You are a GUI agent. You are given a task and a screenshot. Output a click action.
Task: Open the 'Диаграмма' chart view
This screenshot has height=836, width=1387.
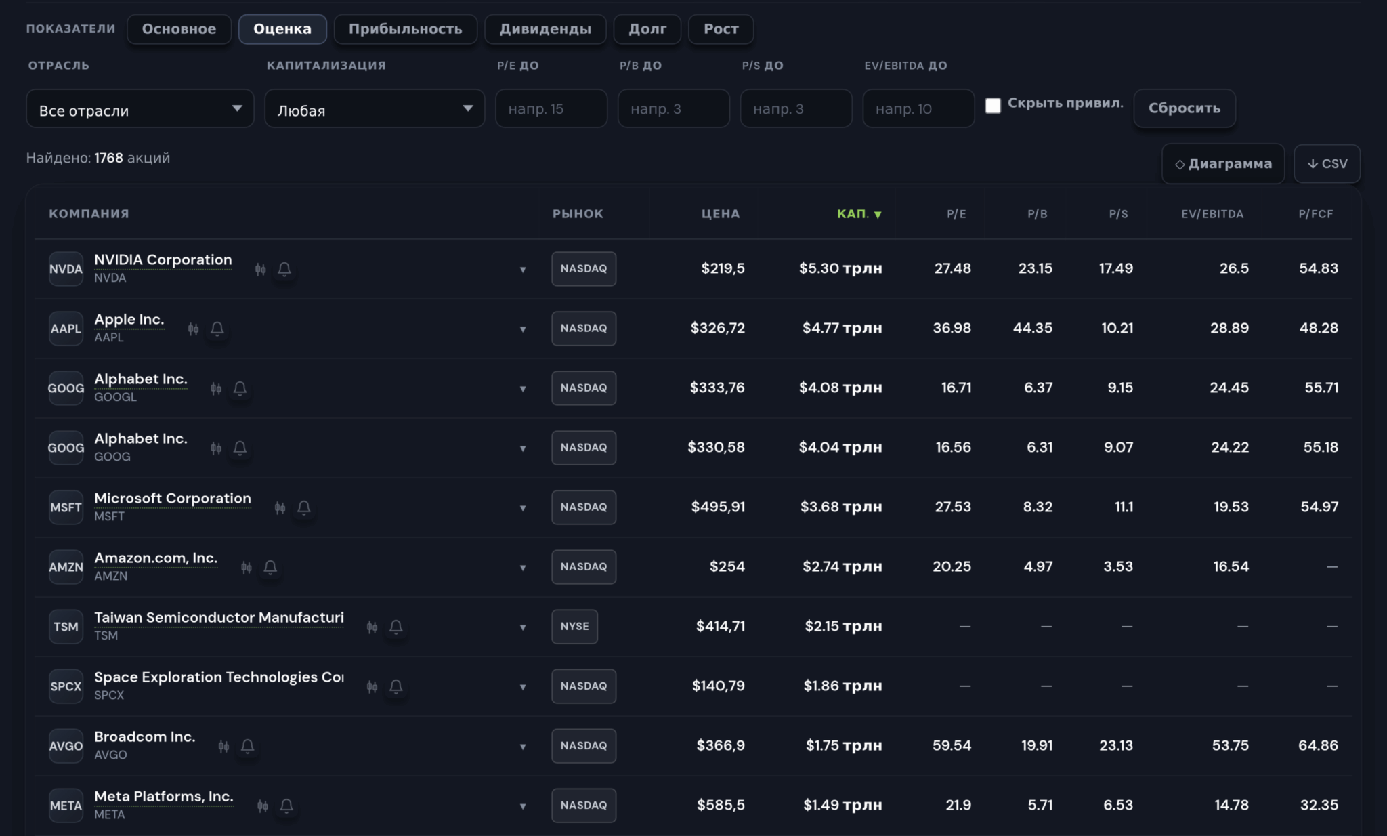(1223, 163)
